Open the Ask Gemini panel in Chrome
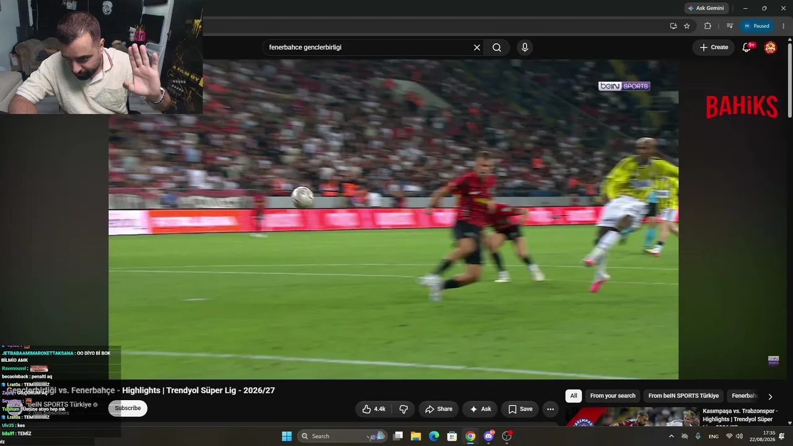 pos(706,8)
